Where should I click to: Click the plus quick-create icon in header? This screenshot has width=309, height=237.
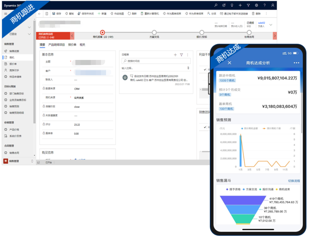pos(240,5)
